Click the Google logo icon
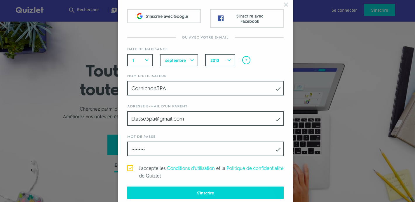The image size is (415, 202). [140, 16]
